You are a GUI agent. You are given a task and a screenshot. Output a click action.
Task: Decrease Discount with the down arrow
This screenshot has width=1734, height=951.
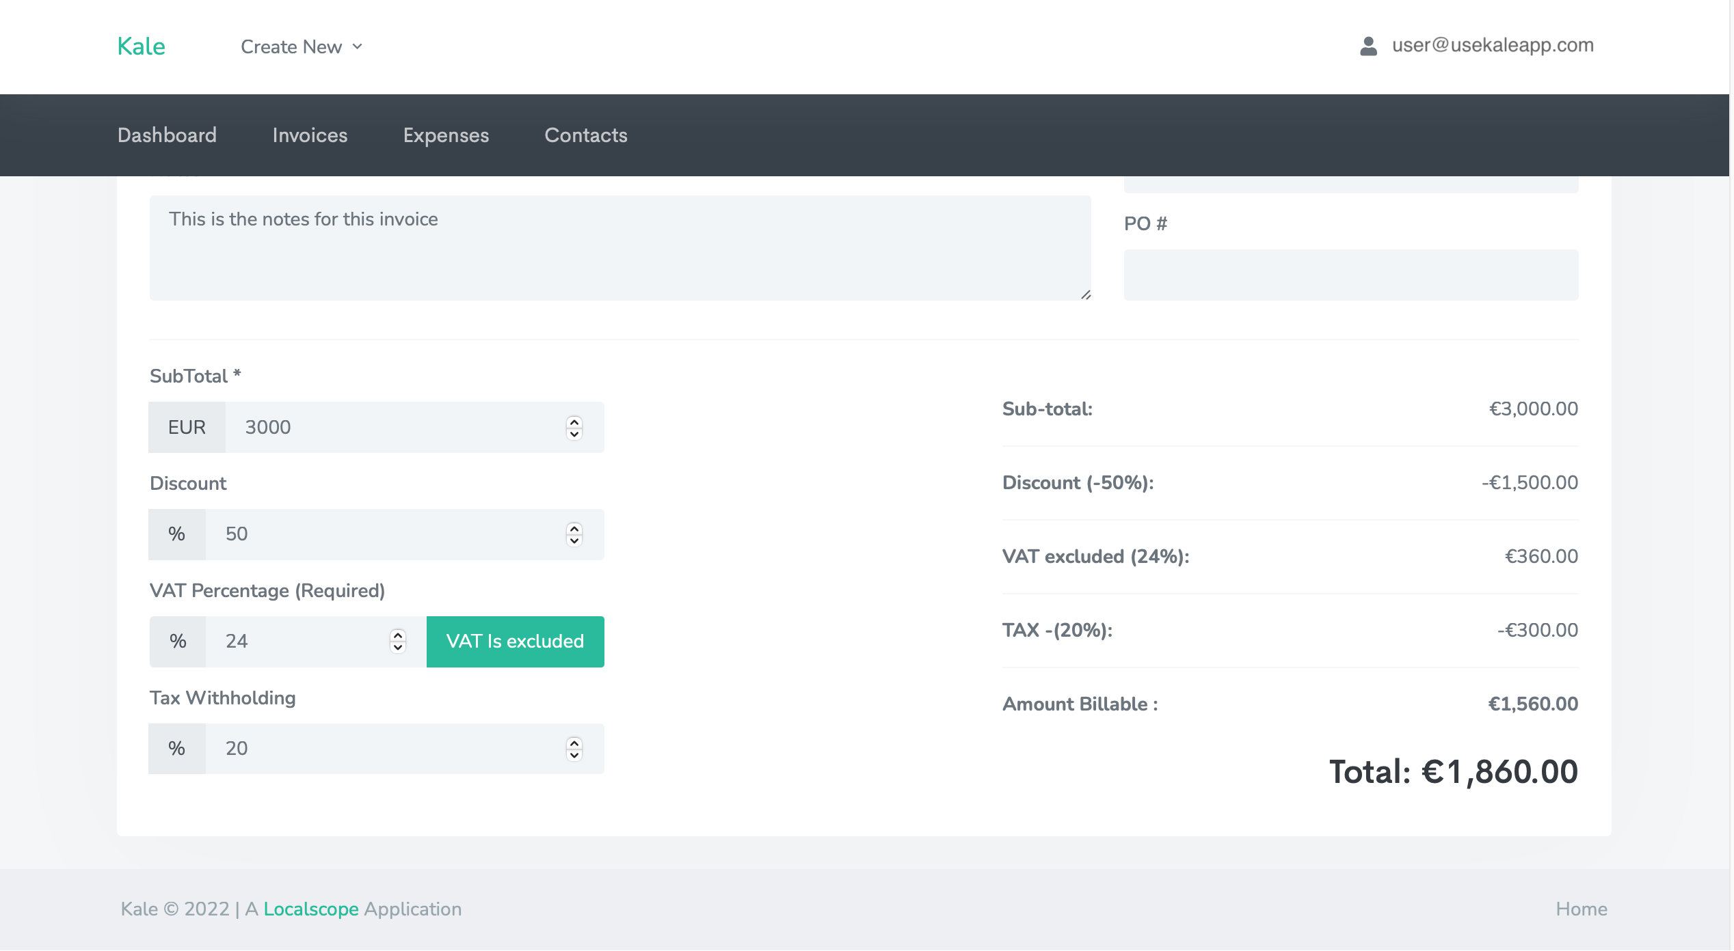click(x=574, y=540)
